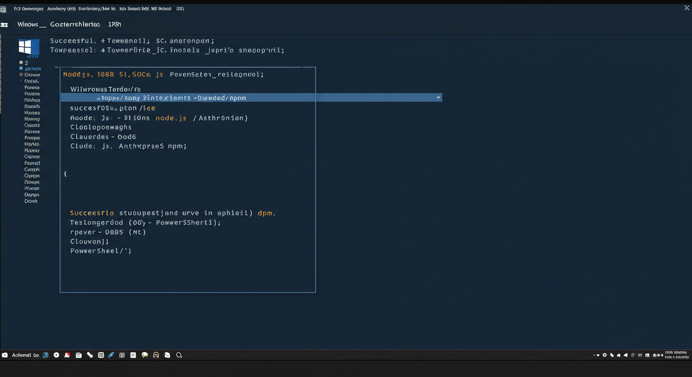Select the sidebar row labeled '2' with grey dot
Image resolution: width=692 pixels, height=377 pixels.
[24, 63]
